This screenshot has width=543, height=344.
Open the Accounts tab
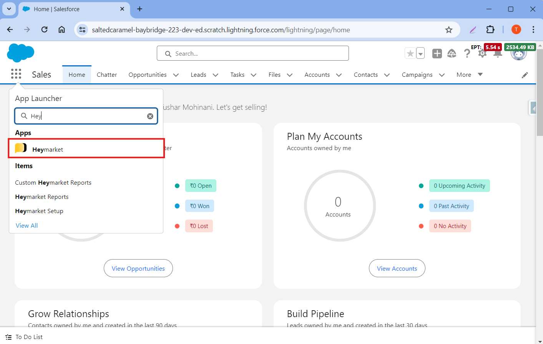click(x=317, y=74)
